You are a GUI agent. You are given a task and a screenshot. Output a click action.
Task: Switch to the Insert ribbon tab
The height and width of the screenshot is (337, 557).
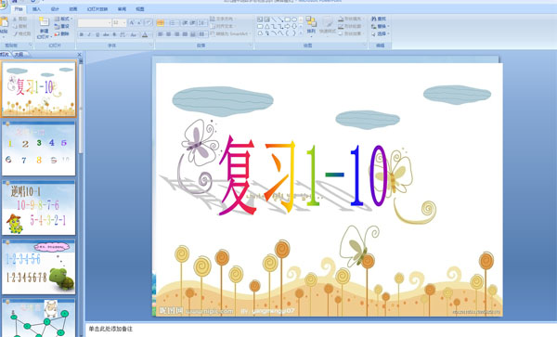[36, 9]
